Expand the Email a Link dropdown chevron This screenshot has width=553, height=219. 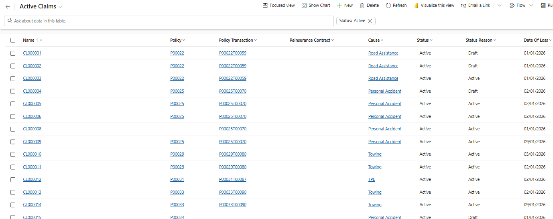click(x=499, y=5)
